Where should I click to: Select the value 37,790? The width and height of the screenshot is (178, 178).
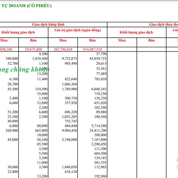tap(101, 54)
